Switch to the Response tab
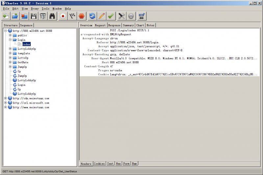Viewport: 263px width, 175px height. (x=114, y=25)
